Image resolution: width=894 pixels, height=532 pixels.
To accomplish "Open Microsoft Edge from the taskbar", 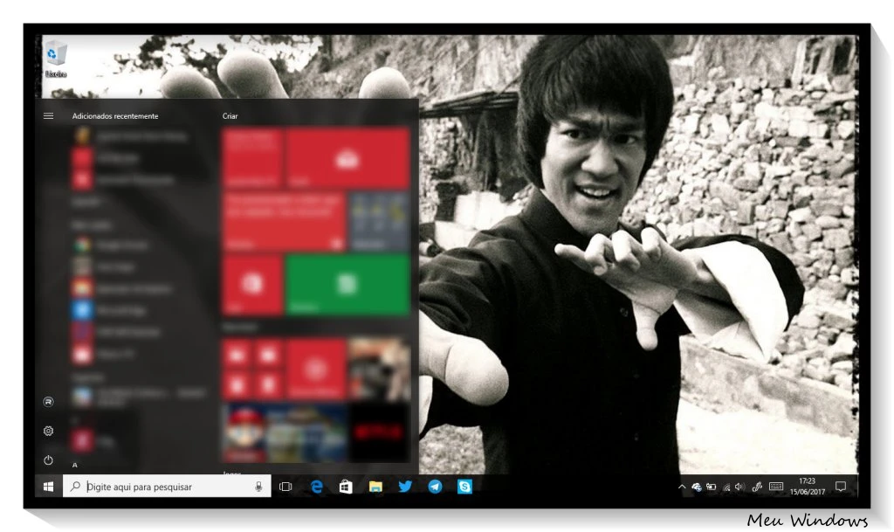I will [316, 487].
